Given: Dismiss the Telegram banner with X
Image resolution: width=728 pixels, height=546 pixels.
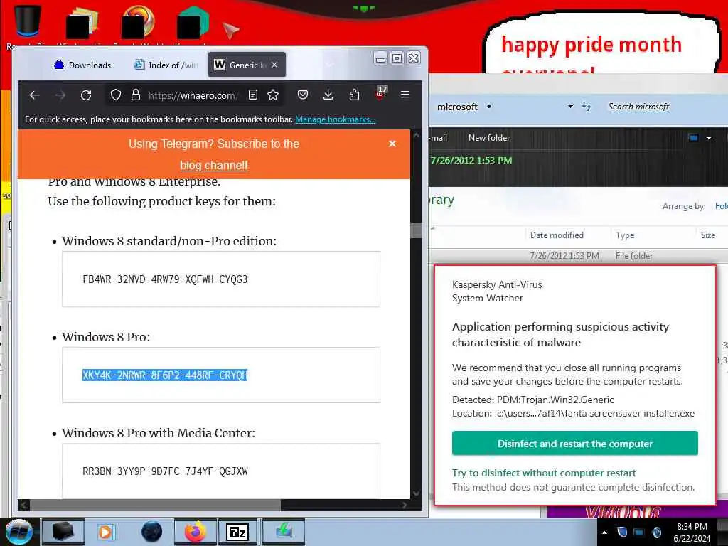Looking at the screenshot, I should (x=392, y=144).
